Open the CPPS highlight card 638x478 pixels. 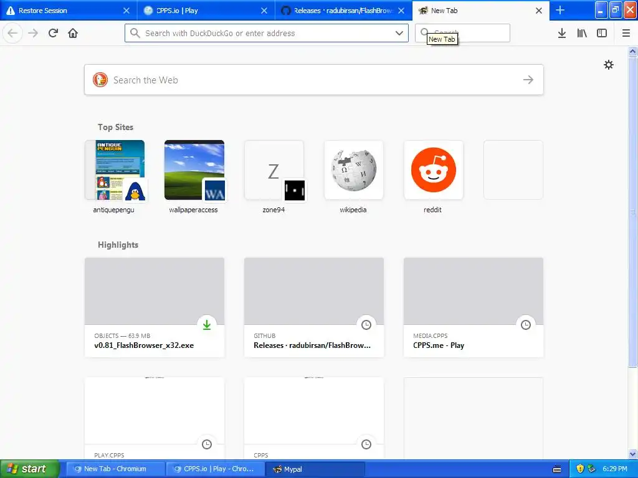pos(314,418)
